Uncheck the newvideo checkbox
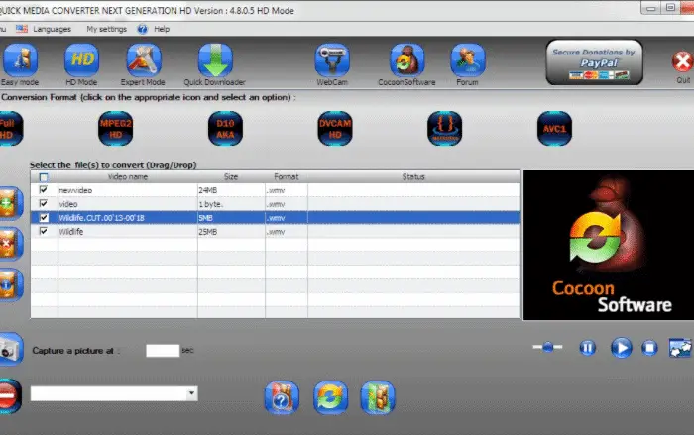The image size is (694, 435). (x=44, y=190)
